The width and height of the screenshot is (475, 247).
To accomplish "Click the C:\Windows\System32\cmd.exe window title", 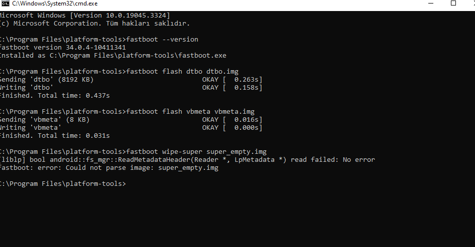I will tap(55, 4).
